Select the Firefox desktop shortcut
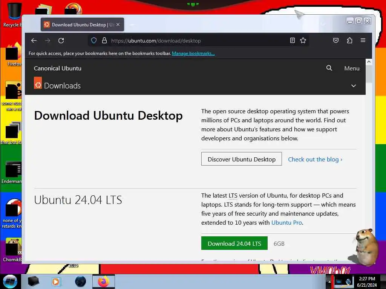The width and height of the screenshot is (386, 289). (13, 55)
